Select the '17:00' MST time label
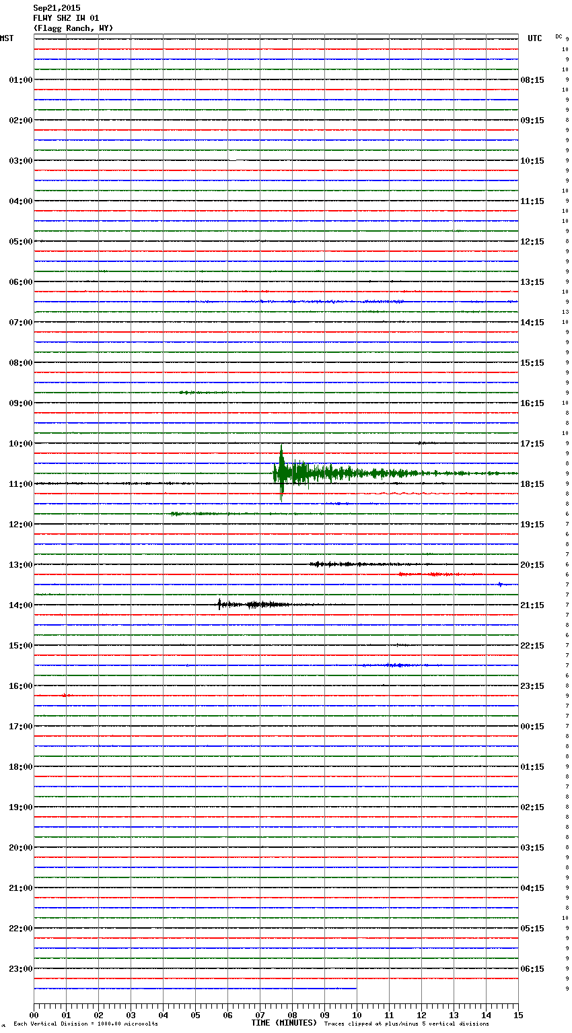The height and width of the screenshot is (1033, 572). (21, 727)
